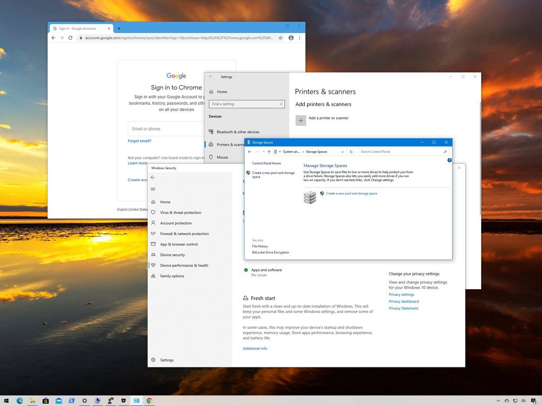This screenshot has height=406, width=542.
Task: Open File History under See also
Action: pos(260,246)
